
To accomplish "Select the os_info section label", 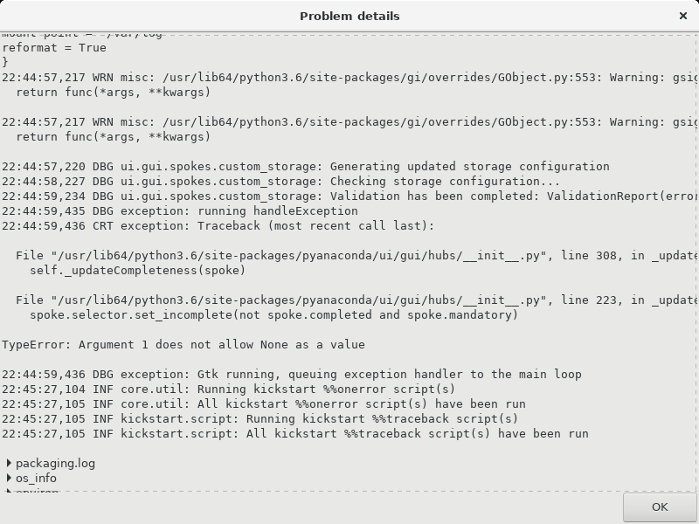I will click(x=36, y=478).
